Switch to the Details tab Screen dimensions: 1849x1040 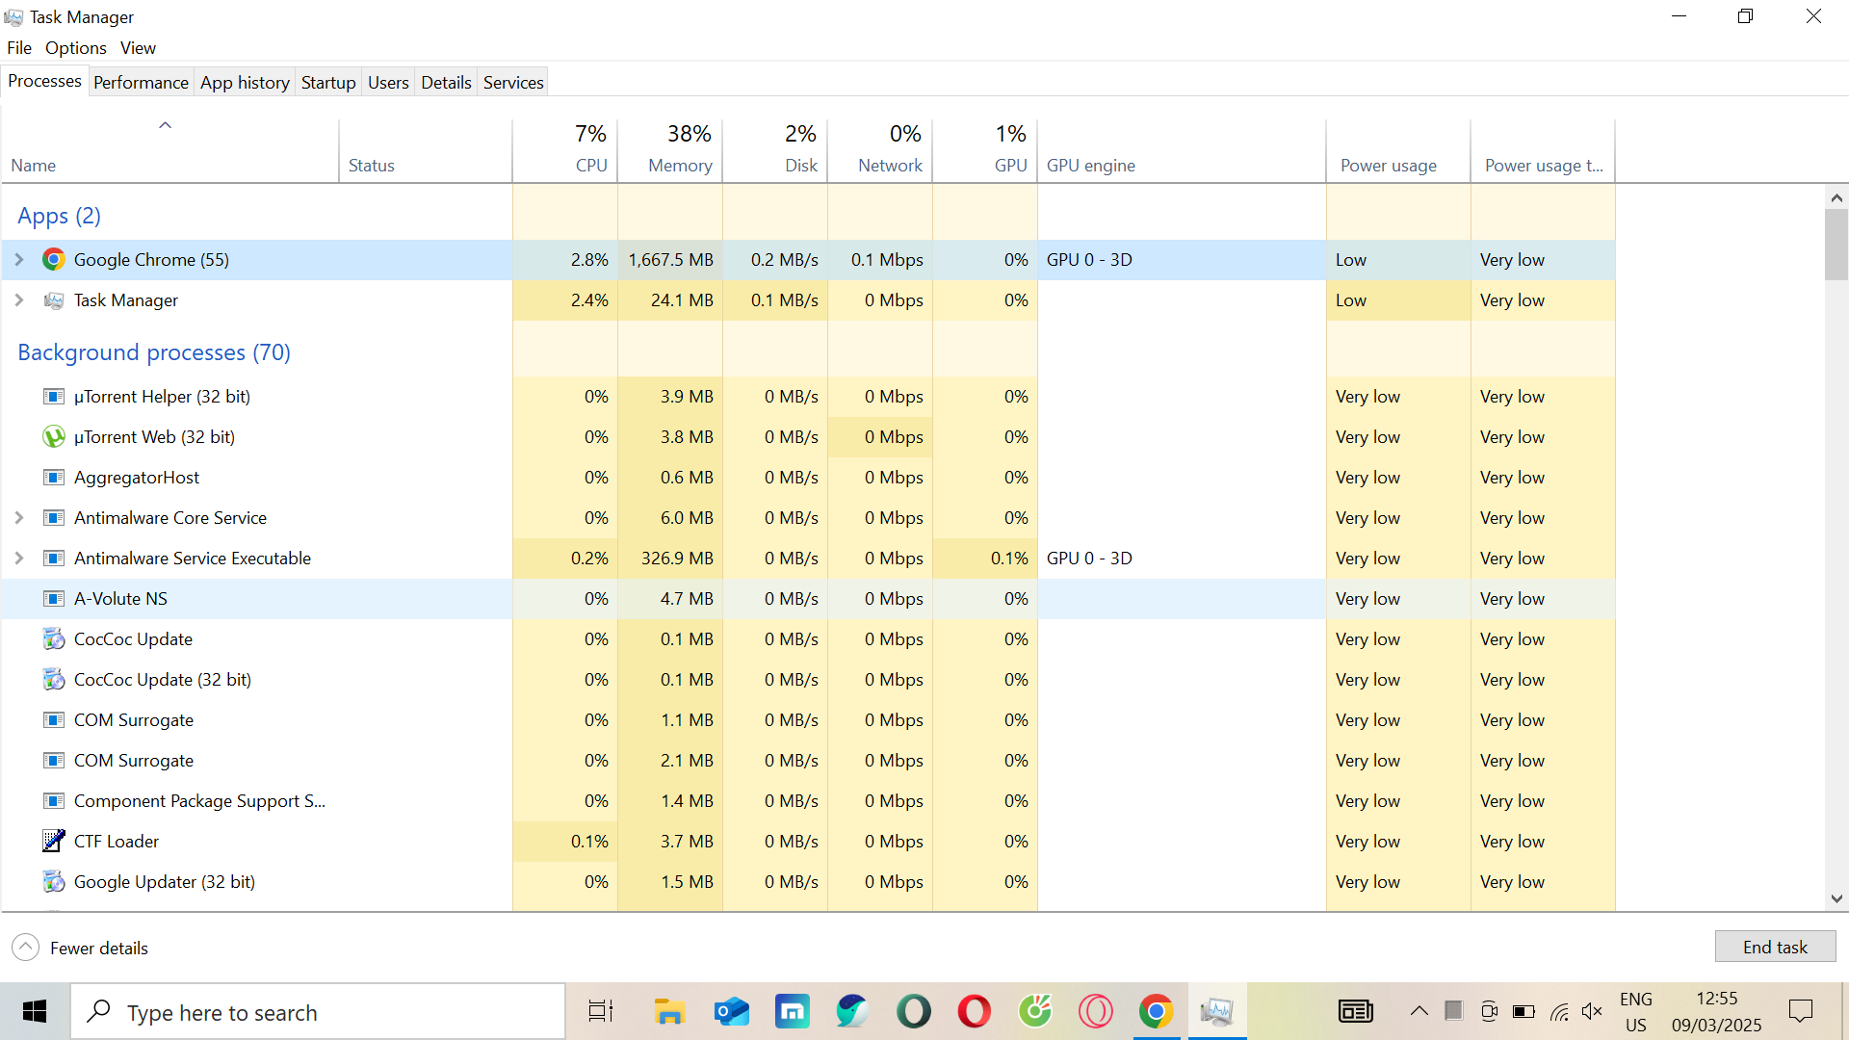pyautogui.click(x=446, y=83)
